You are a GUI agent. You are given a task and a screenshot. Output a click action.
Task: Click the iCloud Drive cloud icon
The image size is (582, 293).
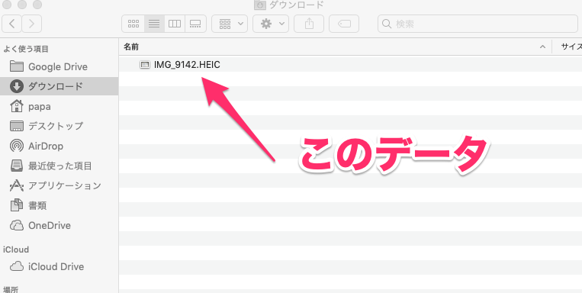(x=16, y=266)
